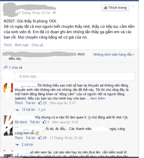The width and height of the screenshot is (144, 158).
Task: Click reply arrow icon beside 13 trả lời
Action: pyautogui.click(x=17, y=110)
